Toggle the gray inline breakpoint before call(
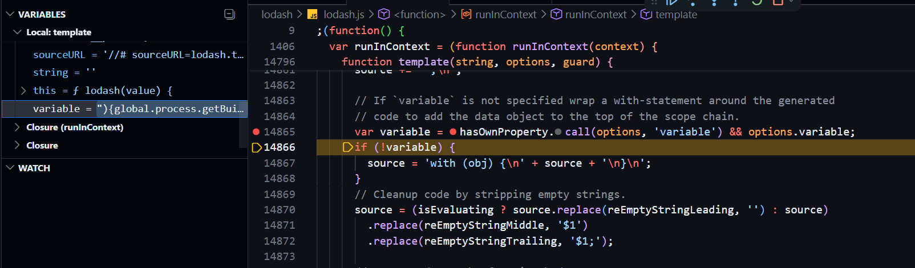915x268 pixels. [x=558, y=132]
